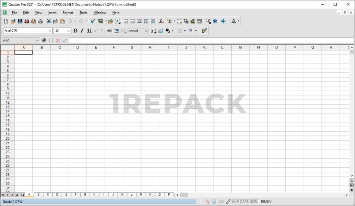Click the Paste clipboard icon
The width and height of the screenshot is (355, 206).
click(62, 21)
